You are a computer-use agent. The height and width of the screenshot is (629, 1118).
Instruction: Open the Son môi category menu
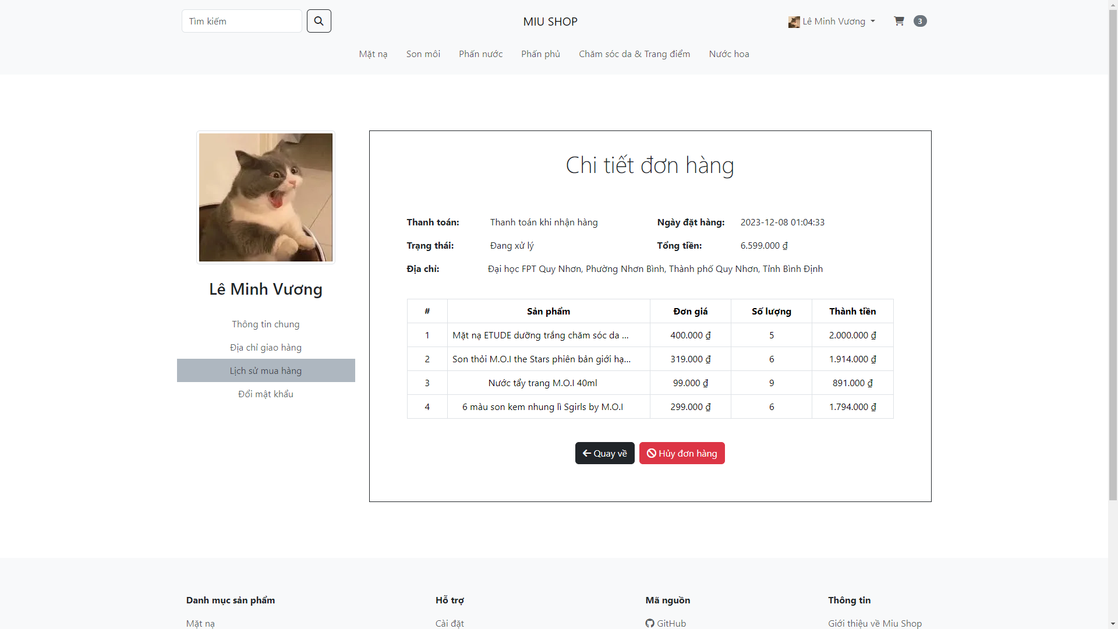click(423, 54)
